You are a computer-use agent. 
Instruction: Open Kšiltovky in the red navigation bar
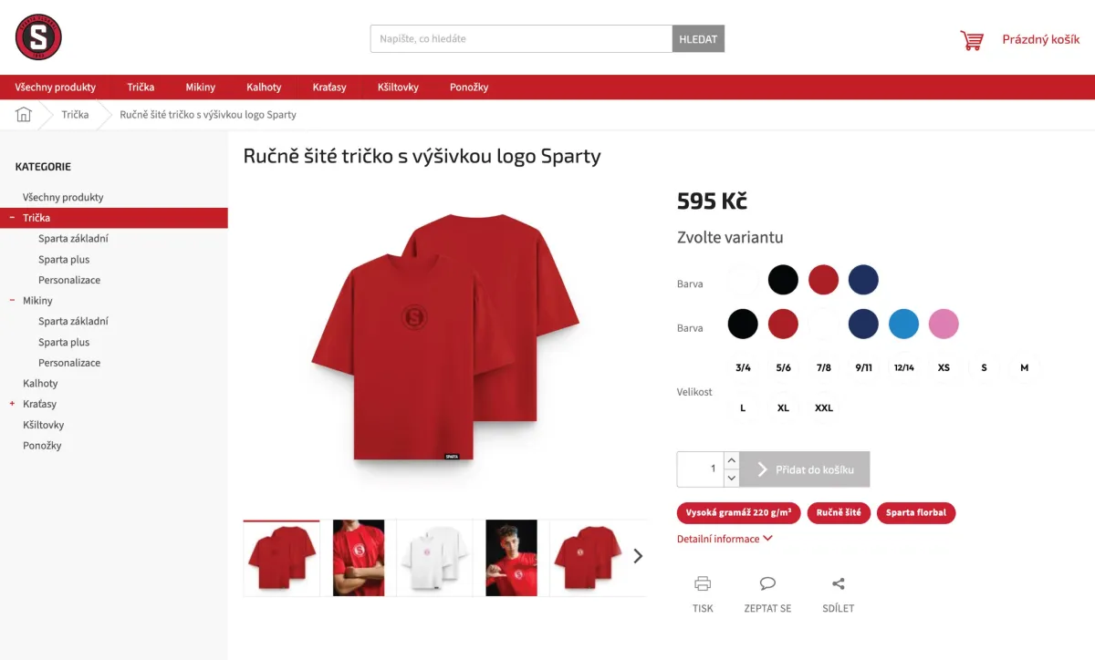click(398, 88)
